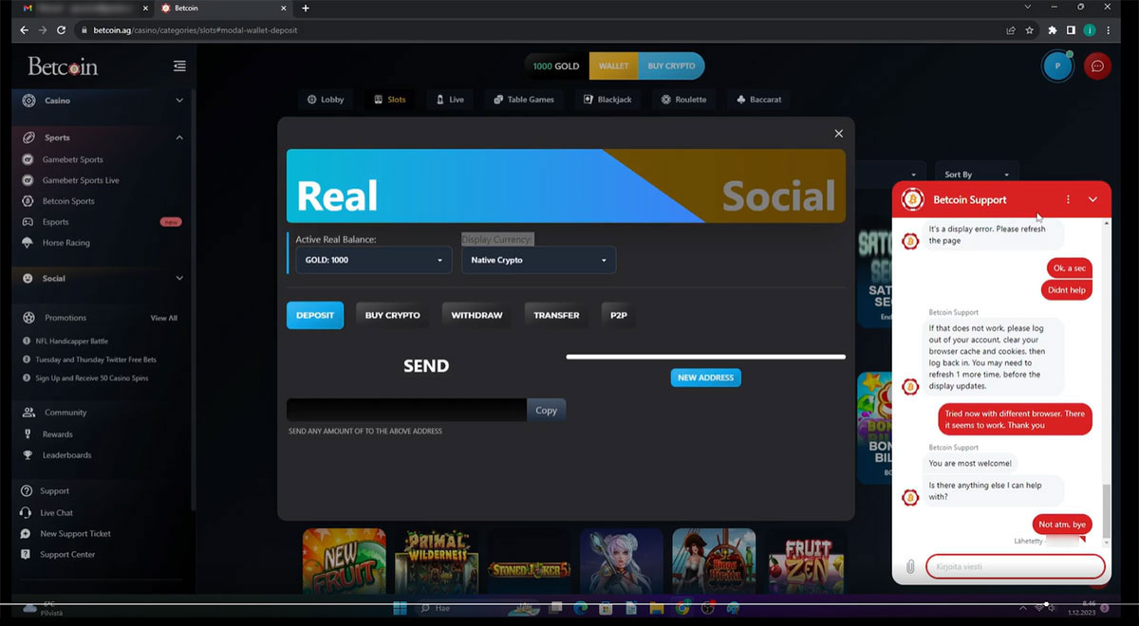Open Active Real Balance GOLD dropdown
This screenshot has width=1139, height=626.
click(x=374, y=260)
